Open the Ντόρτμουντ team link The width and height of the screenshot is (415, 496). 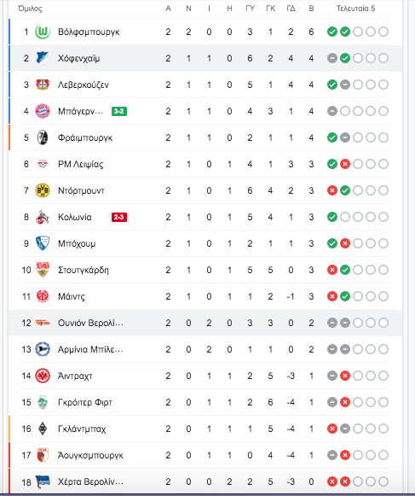point(81,190)
